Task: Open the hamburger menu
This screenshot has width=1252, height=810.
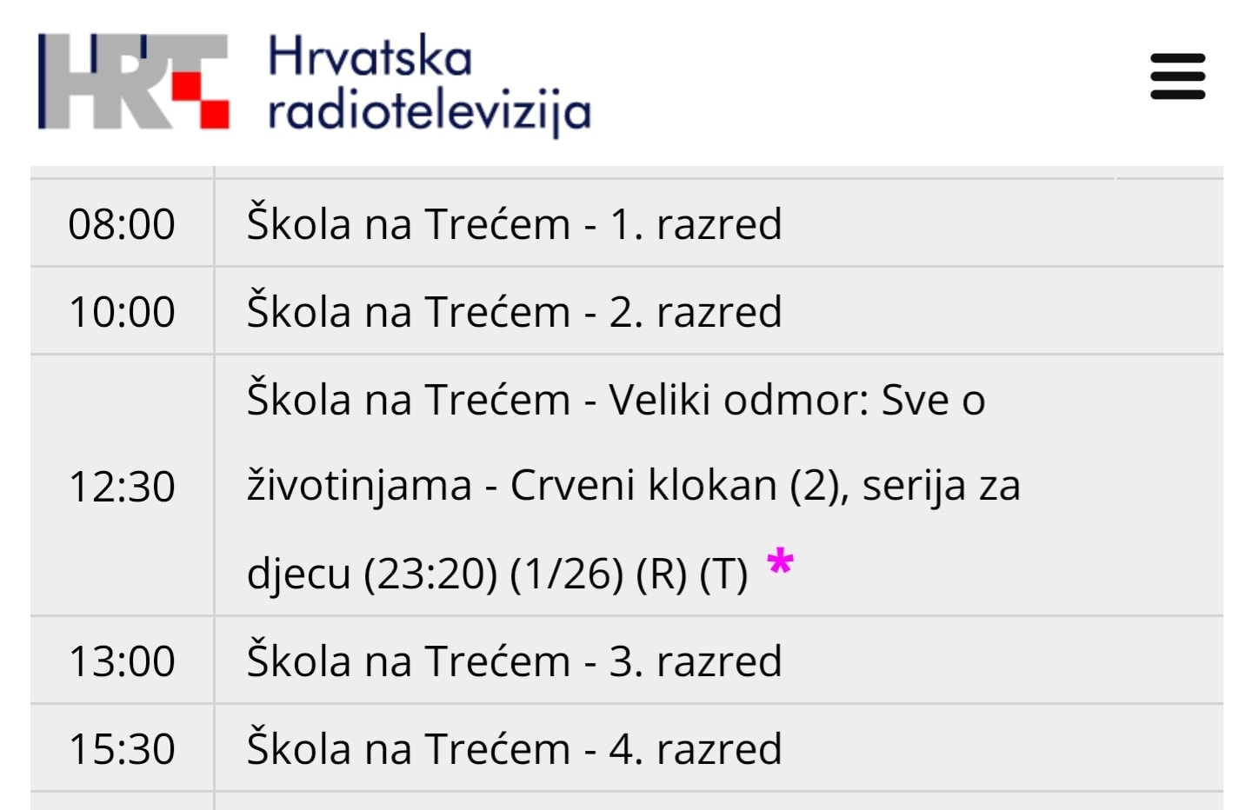Action: click(1177, 76)
